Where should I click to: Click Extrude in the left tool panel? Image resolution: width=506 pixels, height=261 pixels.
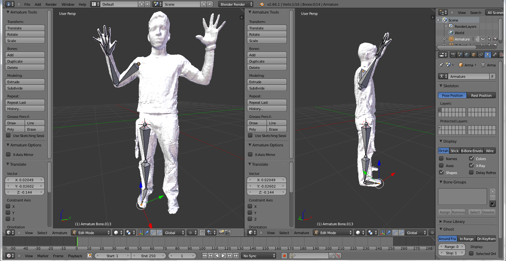point(25,82)
